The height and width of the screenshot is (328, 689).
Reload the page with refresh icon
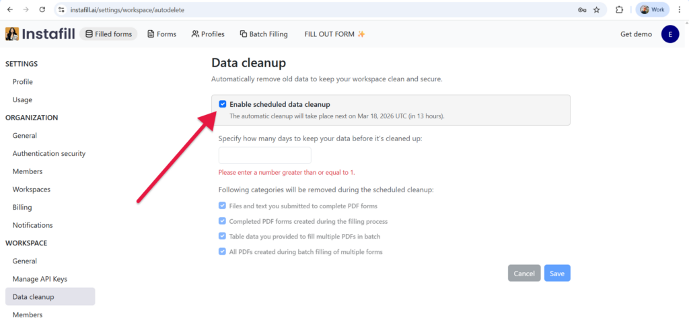(x=42, y=10)
